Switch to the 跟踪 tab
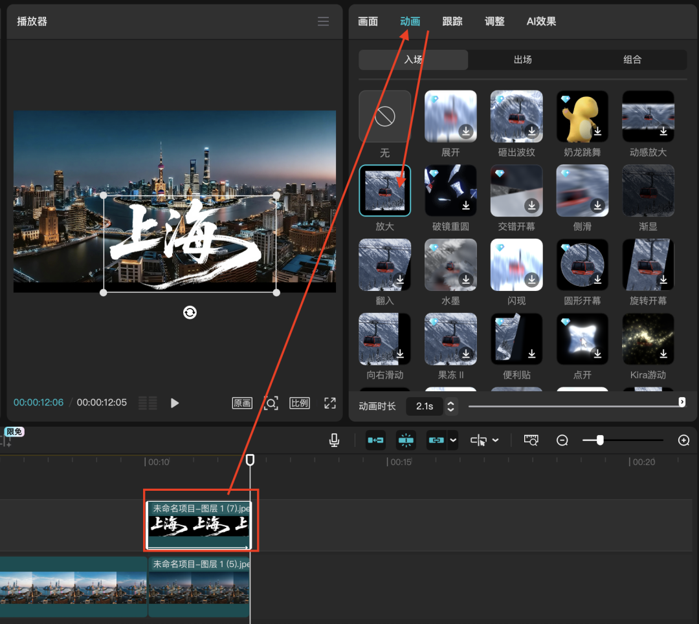 pyautogui.click(x=452, y=21)
